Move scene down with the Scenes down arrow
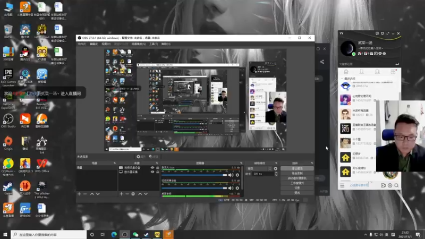This screenshot has height=239, width=425. click(x=98, y=194)
